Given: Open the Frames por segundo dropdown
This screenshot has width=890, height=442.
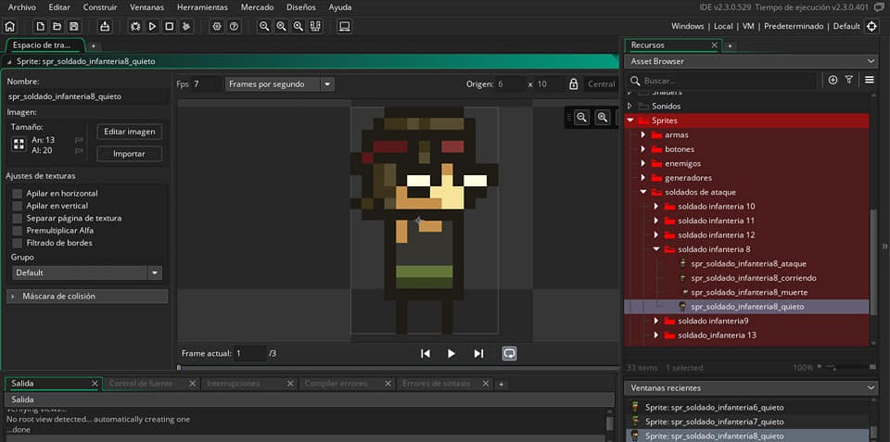Looking at the screenshot, I should click(x=279, y=84).
